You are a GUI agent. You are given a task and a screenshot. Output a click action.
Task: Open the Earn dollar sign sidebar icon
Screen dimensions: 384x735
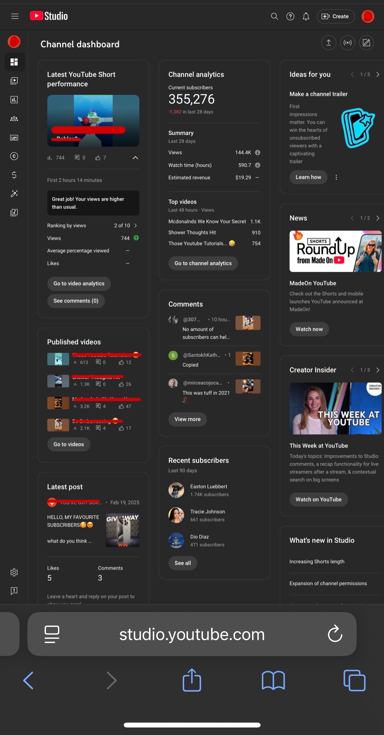[x=14, y=175]
